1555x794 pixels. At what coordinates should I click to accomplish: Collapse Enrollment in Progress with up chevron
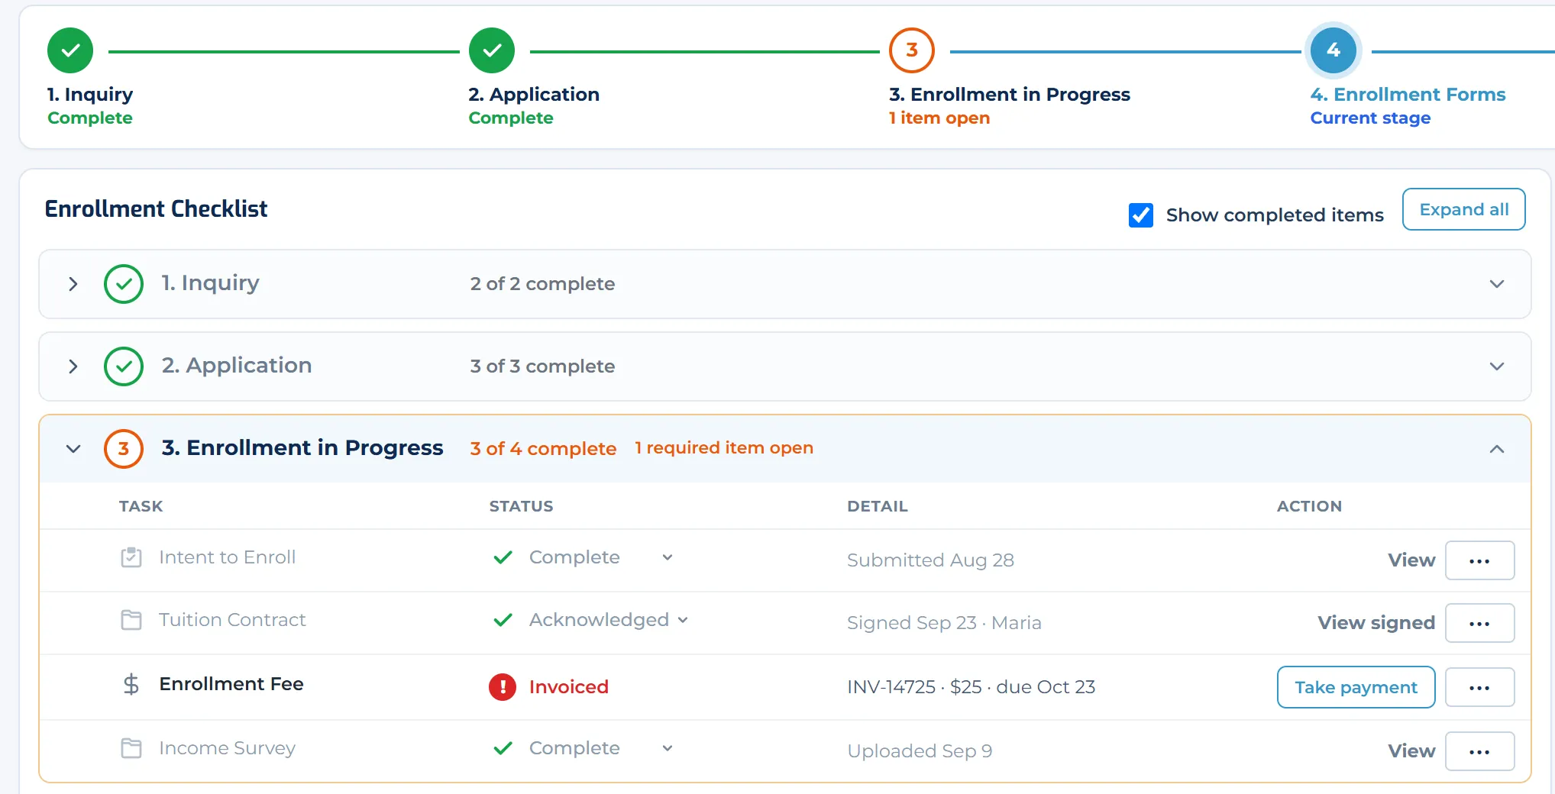click(x=1497, y=449)
